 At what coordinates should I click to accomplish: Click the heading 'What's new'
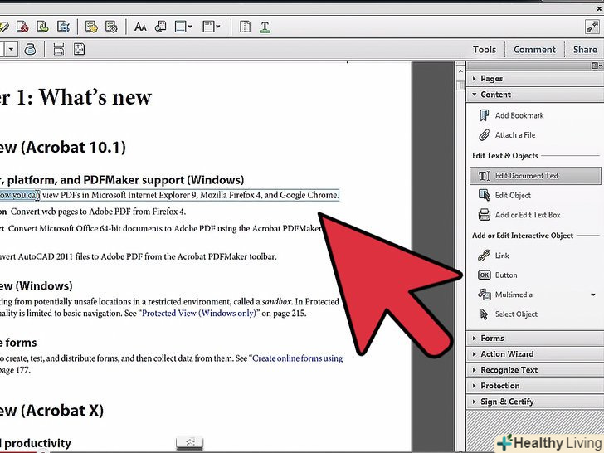pos(95,97)
